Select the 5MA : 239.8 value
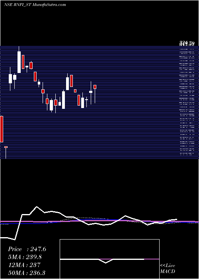Viewport: 199px width, 279px height. [x=26, y=257]
